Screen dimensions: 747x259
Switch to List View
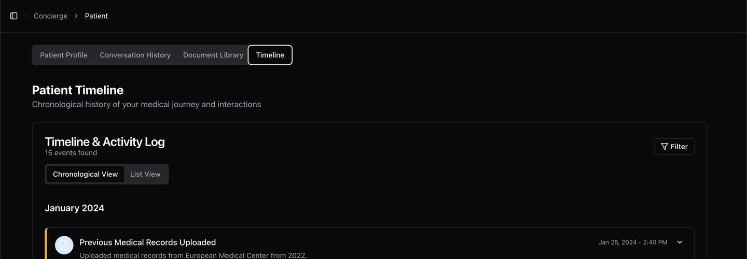pos(145,174)
